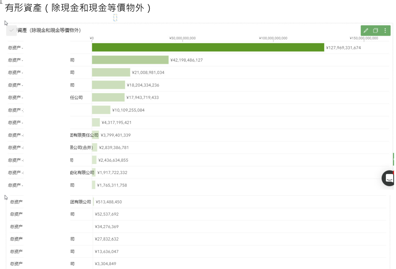The width and height of the screenshot is (396, 269).
Task: Duplicate the chart using the copy icon
Action: [375, 31]
